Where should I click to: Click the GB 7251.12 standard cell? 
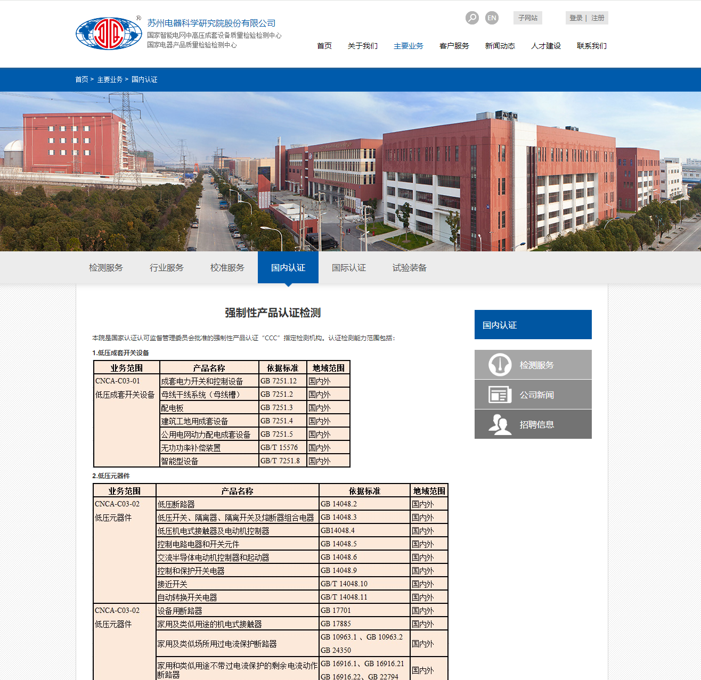283,381
